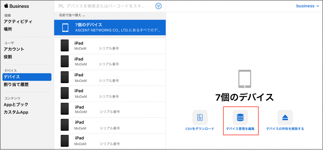Click the コンテンツ section label
This screenshot has height=150, width=323.
point(12,98)
